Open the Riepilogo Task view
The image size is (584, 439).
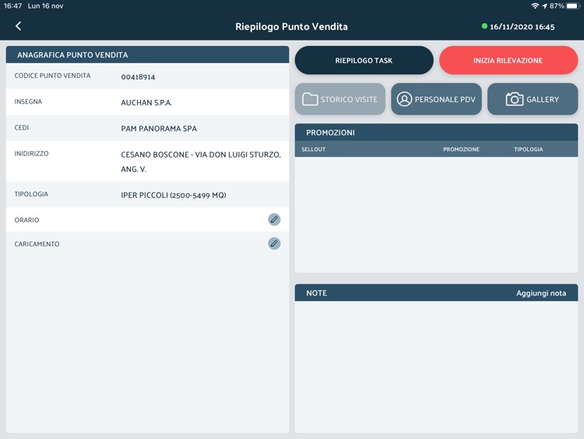coord(364,60)
